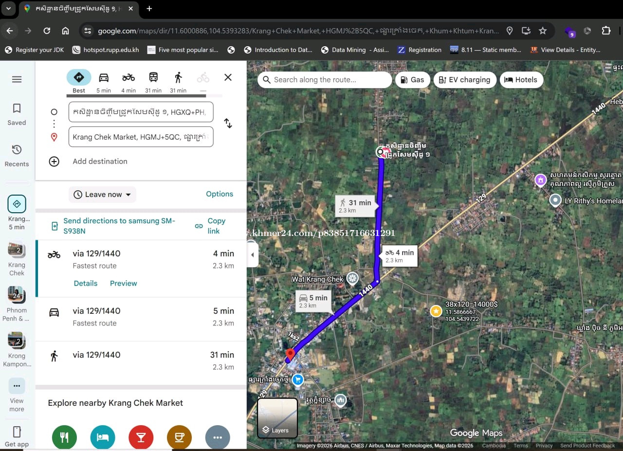Click the Layers map thumbnail

[277, 418]
